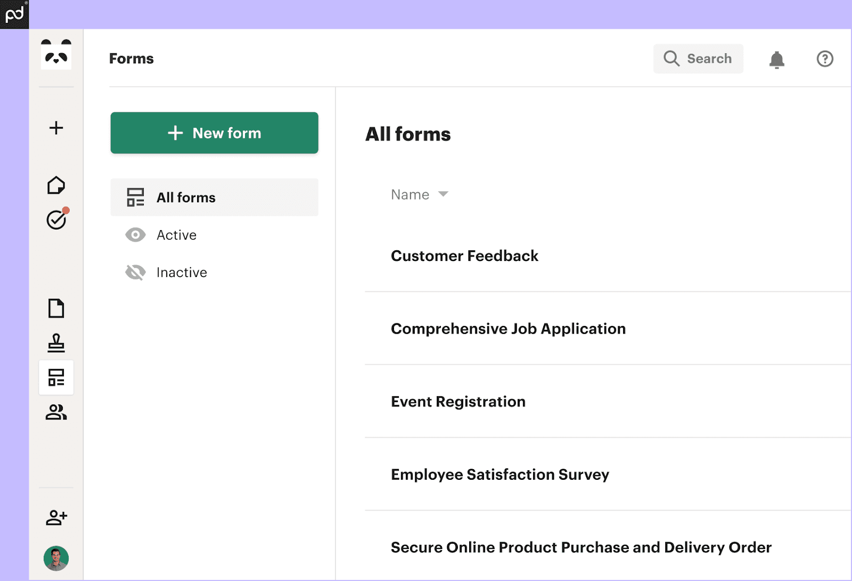Open the Contacts people icon

pos(56,412)
